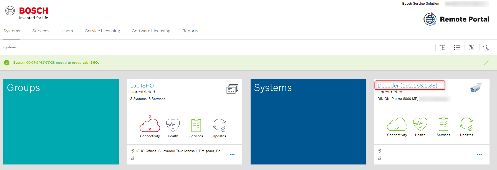Click the success checkmark icon

7,63
